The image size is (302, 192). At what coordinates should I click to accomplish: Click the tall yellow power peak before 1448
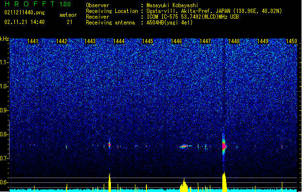click(224, 182)
